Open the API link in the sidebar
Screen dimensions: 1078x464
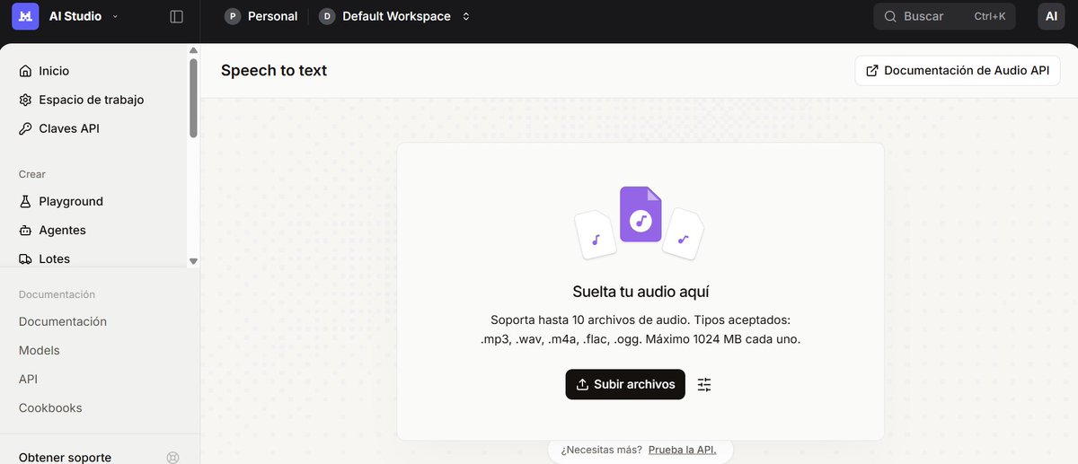tap(28, 379)
